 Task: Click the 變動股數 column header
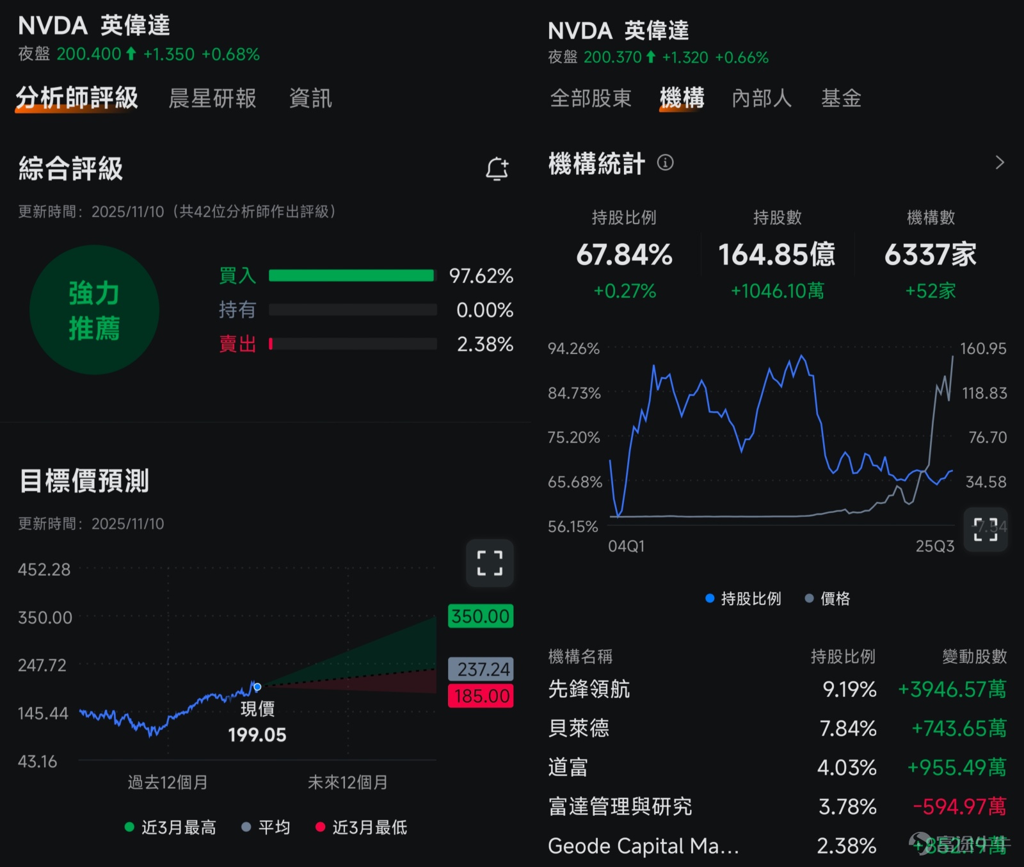click(x=975, y=656)
